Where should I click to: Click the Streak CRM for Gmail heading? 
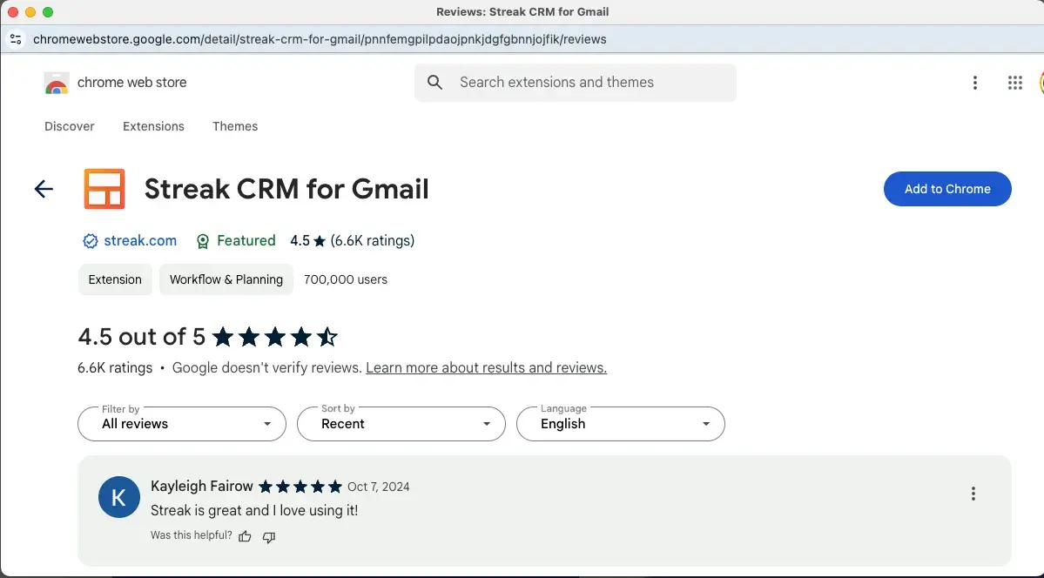(286, 189)
